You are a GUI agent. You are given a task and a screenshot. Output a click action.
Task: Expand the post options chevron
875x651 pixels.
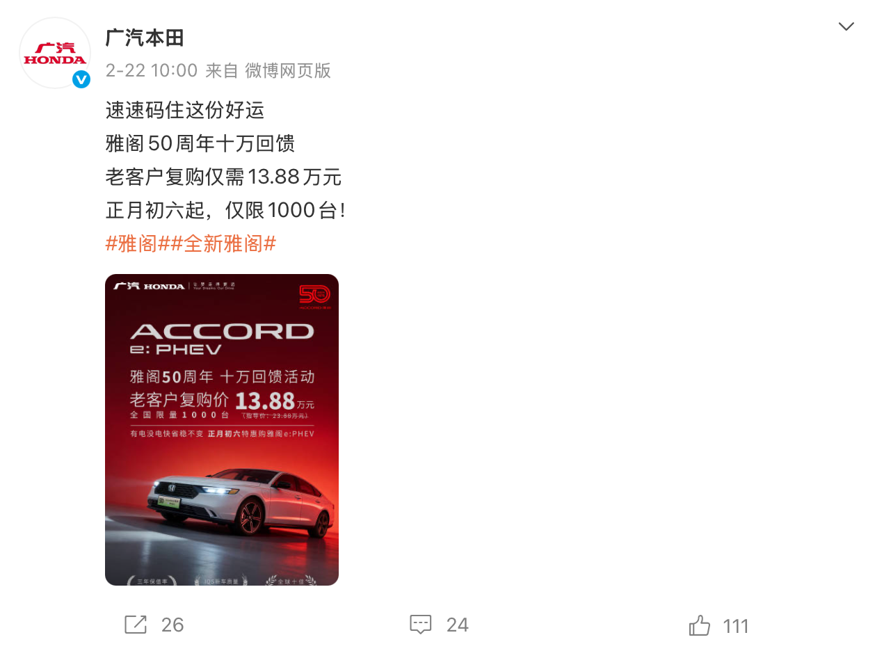pos(846,27)
